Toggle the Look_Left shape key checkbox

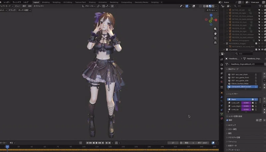coord(253,103)
